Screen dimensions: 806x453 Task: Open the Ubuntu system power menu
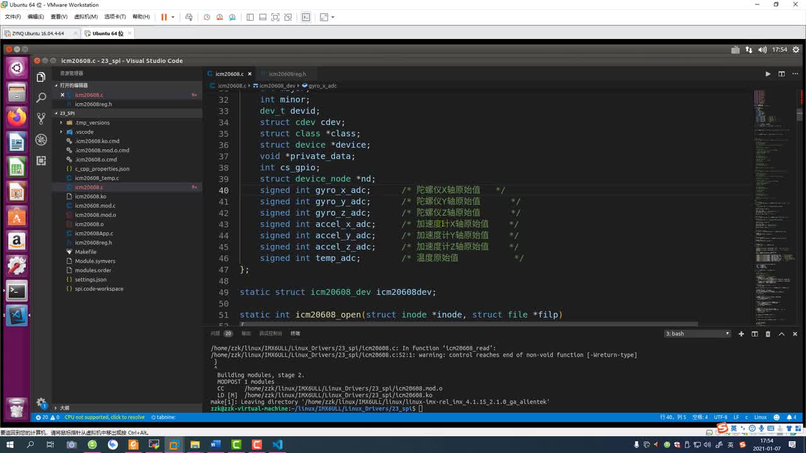pyautogui.click(x=795, y=50)
